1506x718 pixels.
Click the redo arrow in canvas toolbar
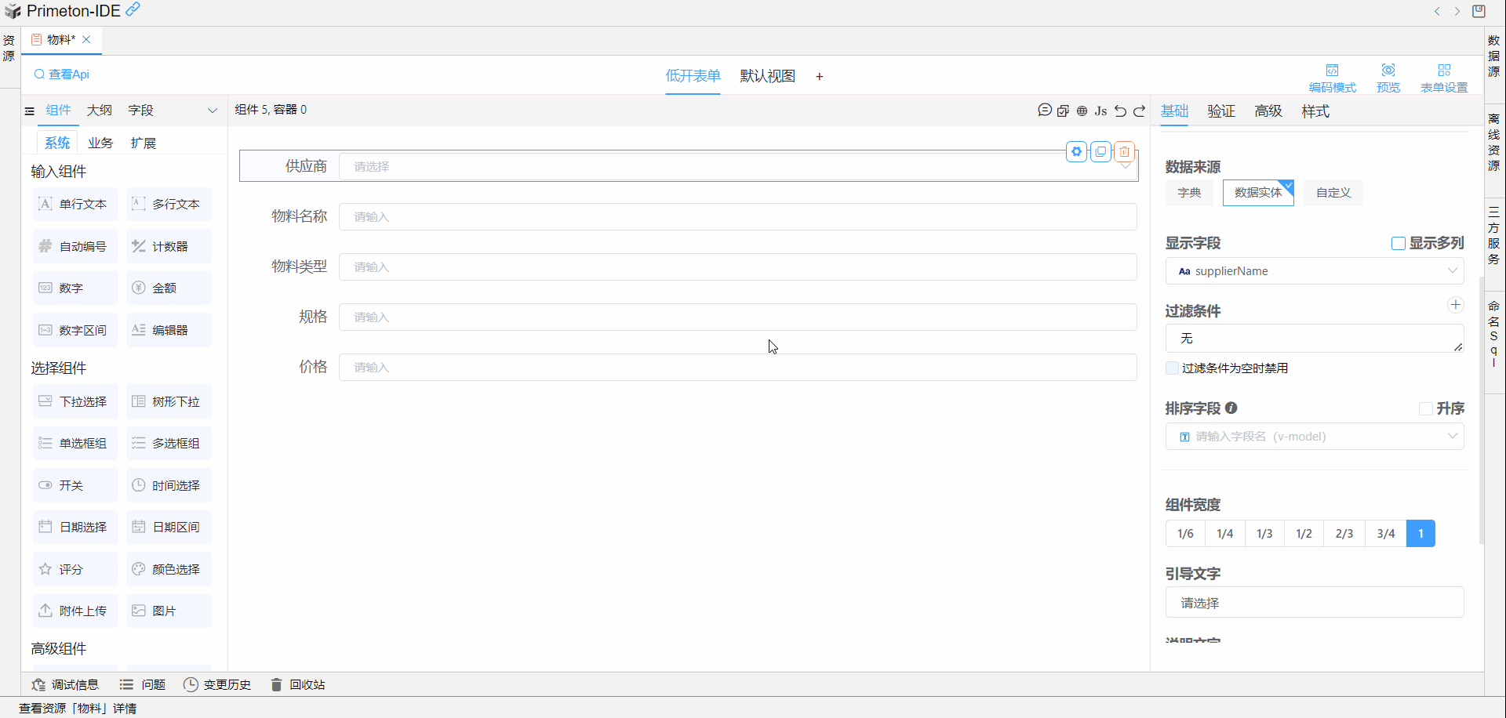pos(1140,111)
